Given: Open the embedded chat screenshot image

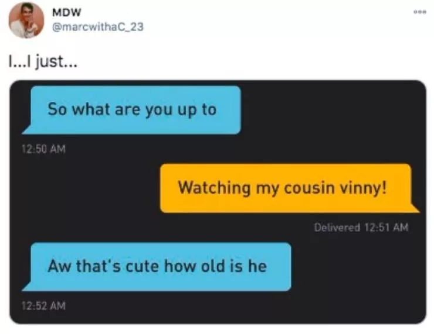Looking at the screenshot, I should [x=218, y=202].
